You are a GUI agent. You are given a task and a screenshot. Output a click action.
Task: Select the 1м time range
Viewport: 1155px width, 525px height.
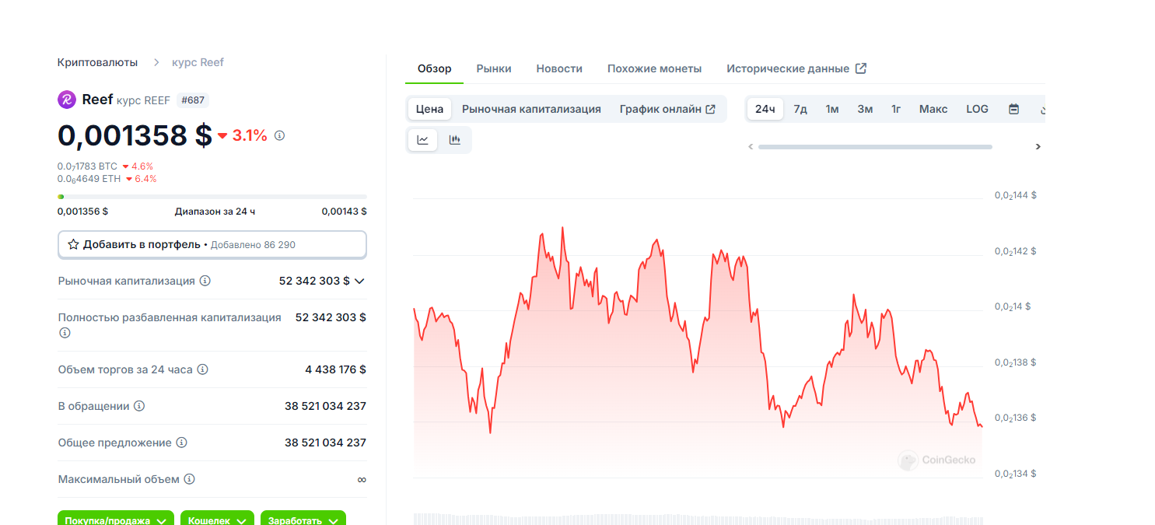pos(832,109)
